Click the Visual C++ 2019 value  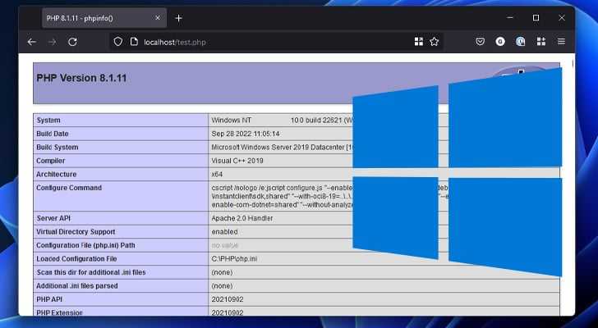click(x=237, y=161)
